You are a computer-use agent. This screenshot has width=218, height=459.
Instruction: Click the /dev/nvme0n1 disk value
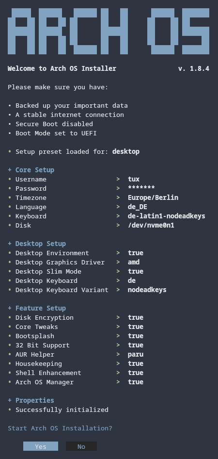(151, 225)
